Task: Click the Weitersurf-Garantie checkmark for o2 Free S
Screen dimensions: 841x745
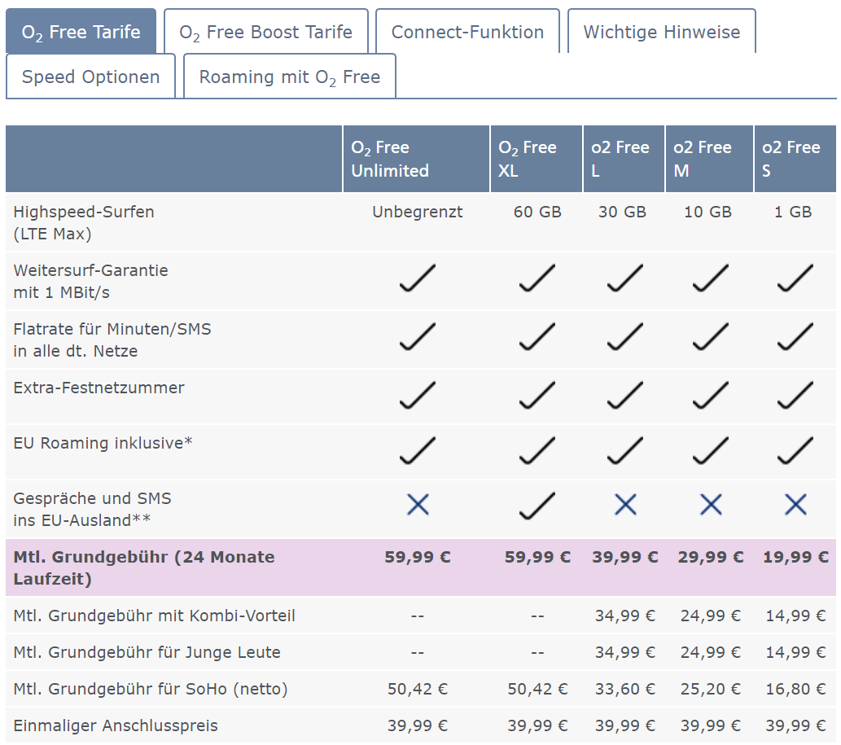Action: tap(795, 278)
